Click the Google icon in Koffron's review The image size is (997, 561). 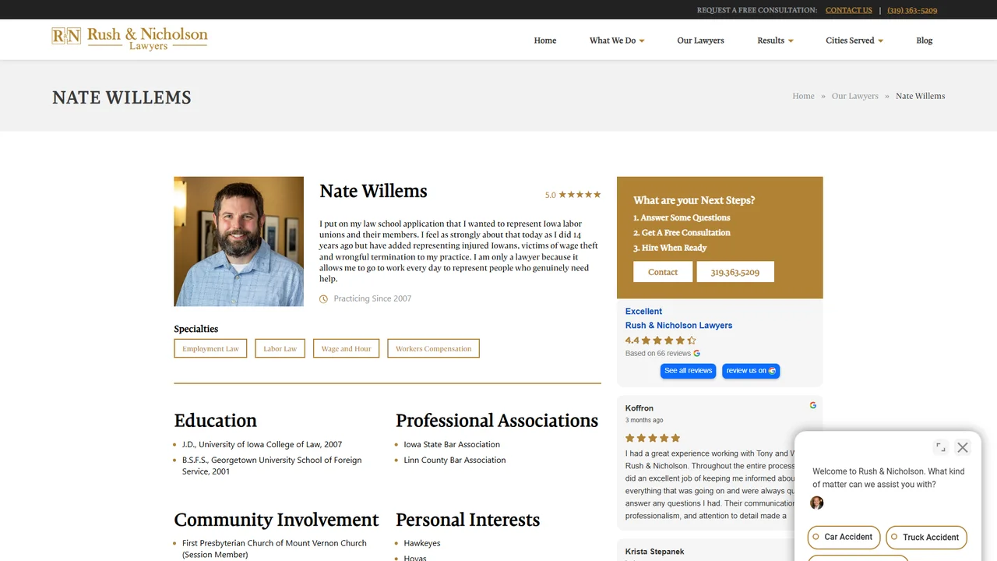click(x=813, y=405)
